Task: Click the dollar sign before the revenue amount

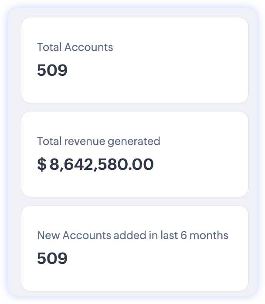Action: (42, 164)
